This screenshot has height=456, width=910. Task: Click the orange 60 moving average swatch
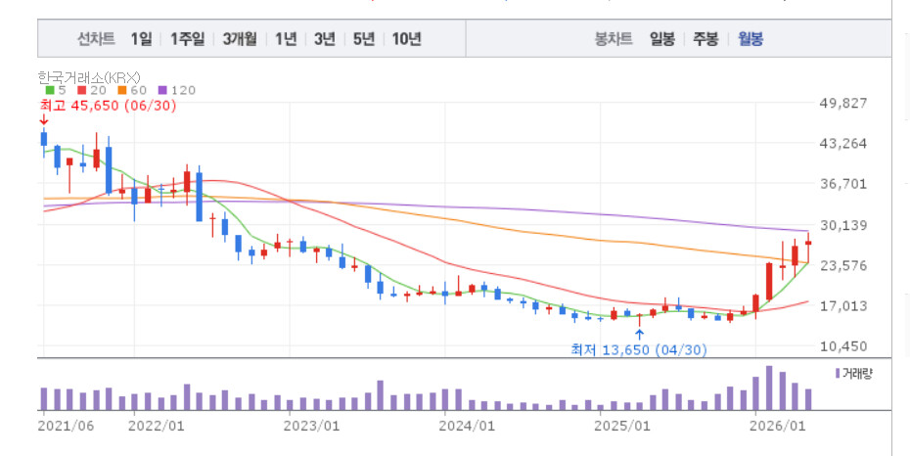(x=121, y=90)
